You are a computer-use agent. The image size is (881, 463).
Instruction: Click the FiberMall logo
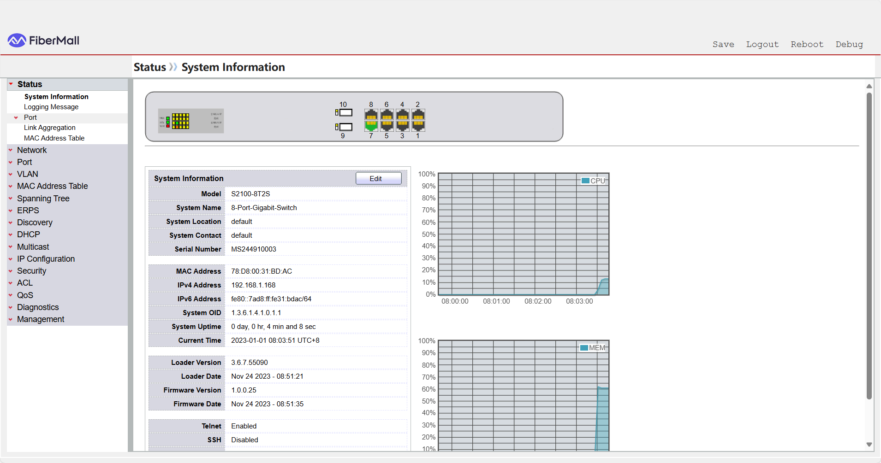click(x=43, y=41)
